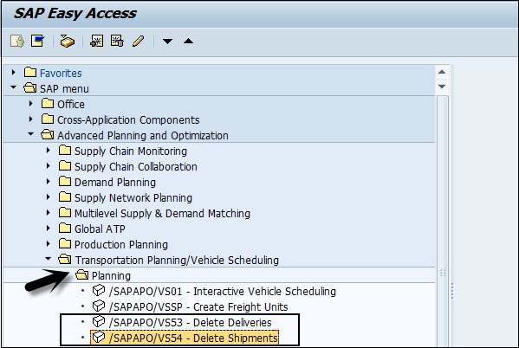Select Supply Chain Collaboration label
The width and height of the screenshot is (519, 348).
click(x=136, y=167)
